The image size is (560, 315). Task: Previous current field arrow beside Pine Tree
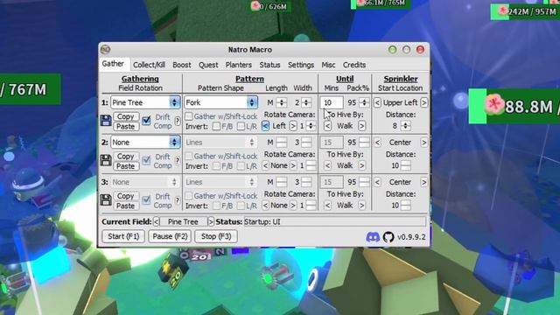[x=156, y=221]
